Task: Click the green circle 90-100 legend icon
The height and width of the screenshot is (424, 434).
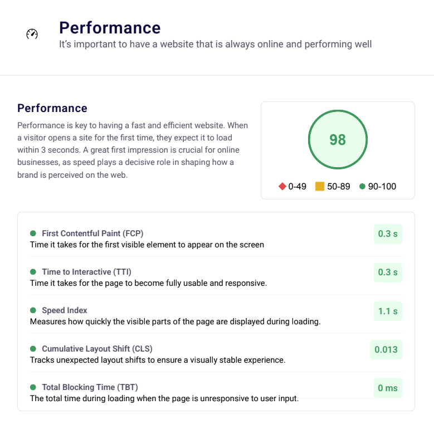Action: pyautogui.click(x=362, y=187)
